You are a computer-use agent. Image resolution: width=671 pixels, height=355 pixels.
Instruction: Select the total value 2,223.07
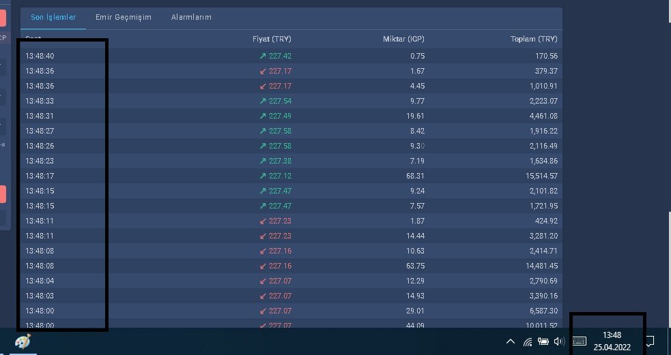click(543, 101)
